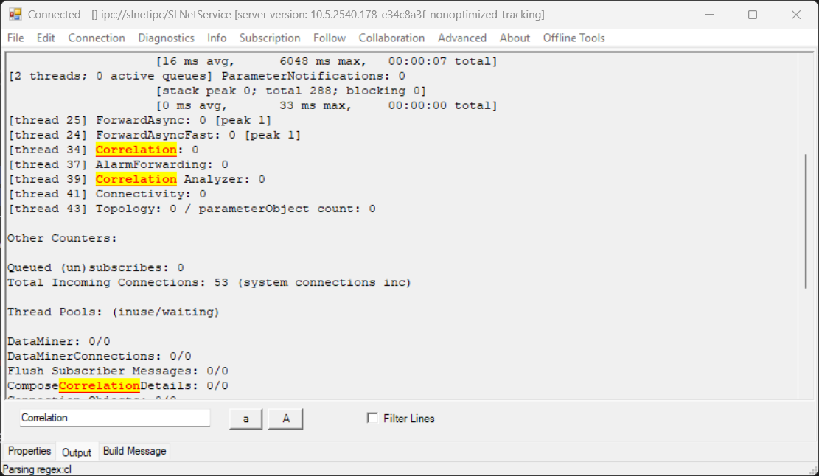819x476 pixels.
Task: Open the Offline Tools menu
Action: point(574,38)
